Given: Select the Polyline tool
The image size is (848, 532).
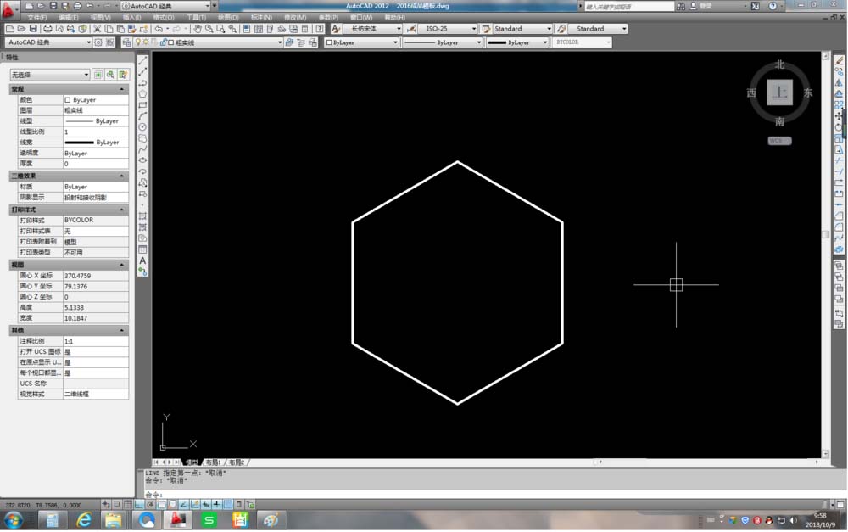Looking at the screenshot, I should 142,83.
